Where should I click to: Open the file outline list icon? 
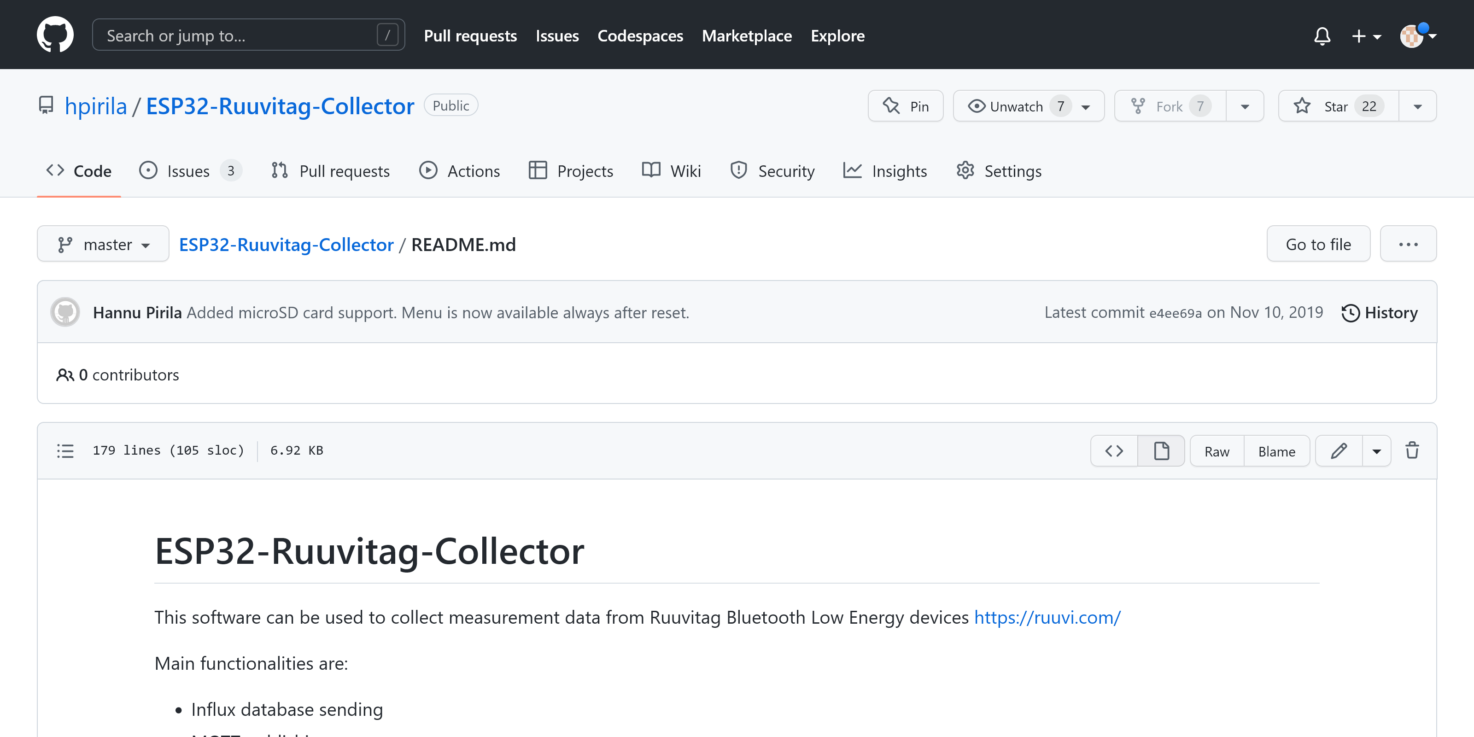click(65, 451)
